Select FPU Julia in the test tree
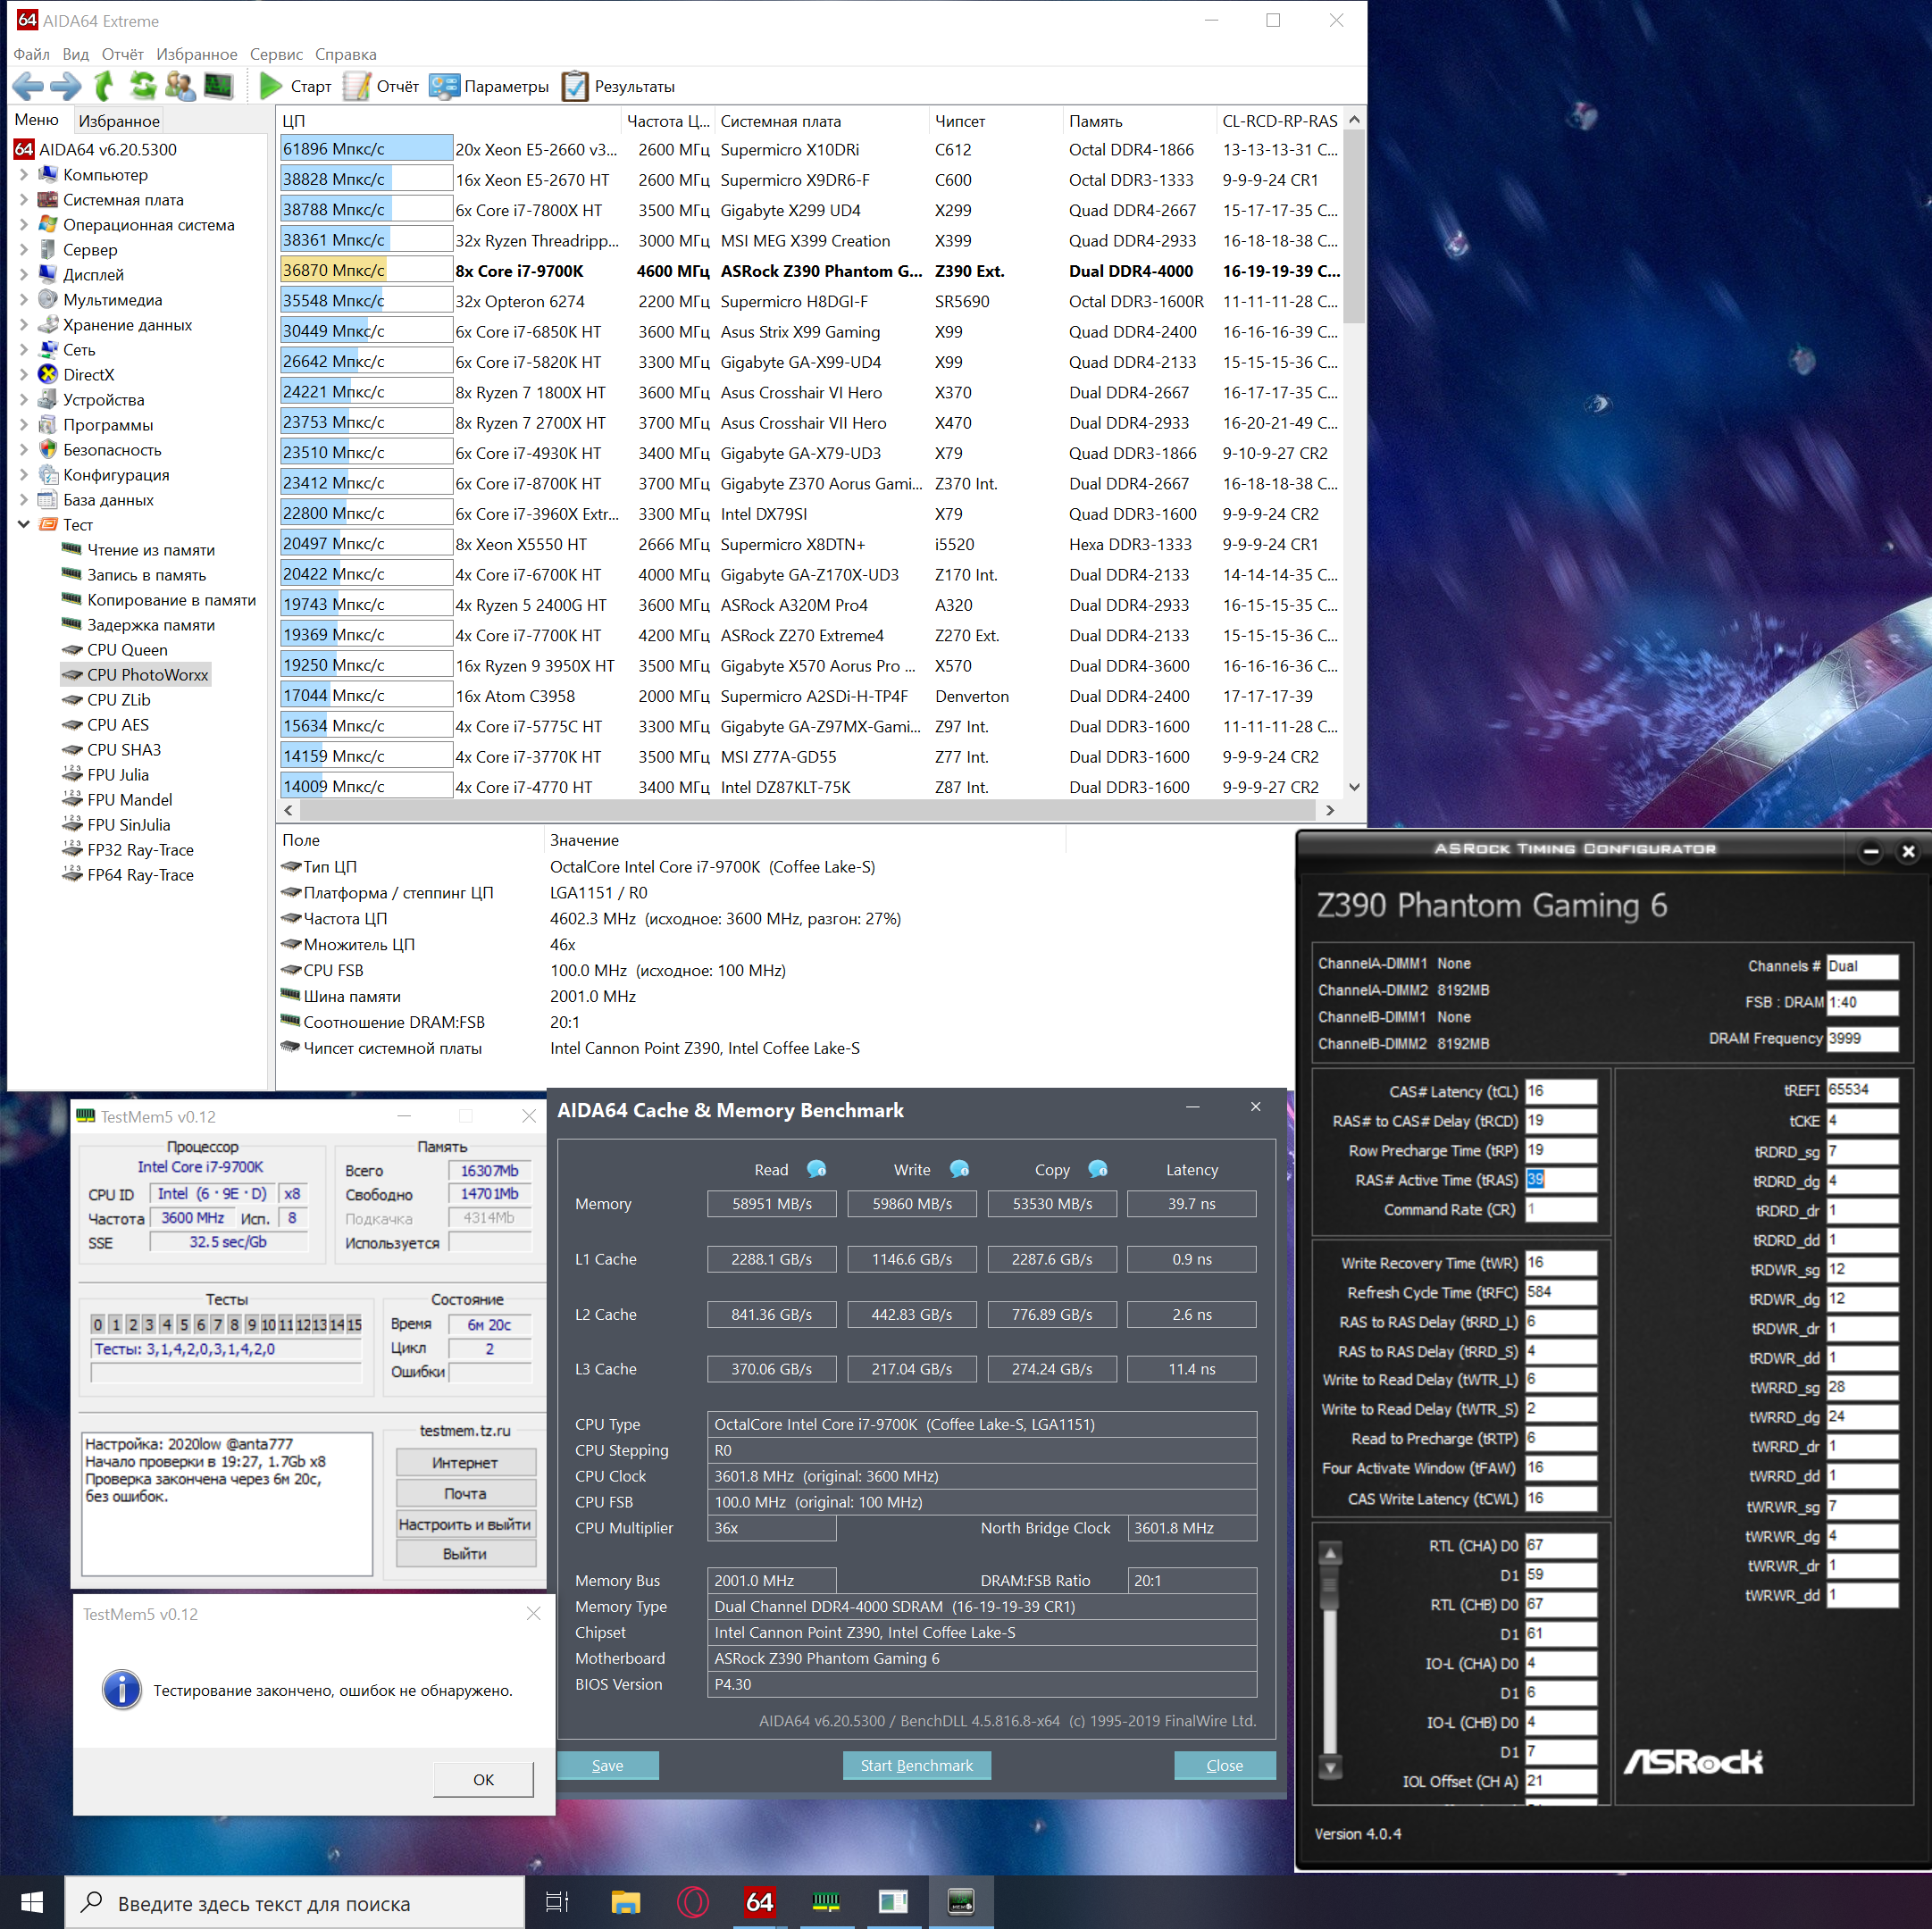Image resolution: width=1932 pixels, height=1929 pixels. point(117,775)
